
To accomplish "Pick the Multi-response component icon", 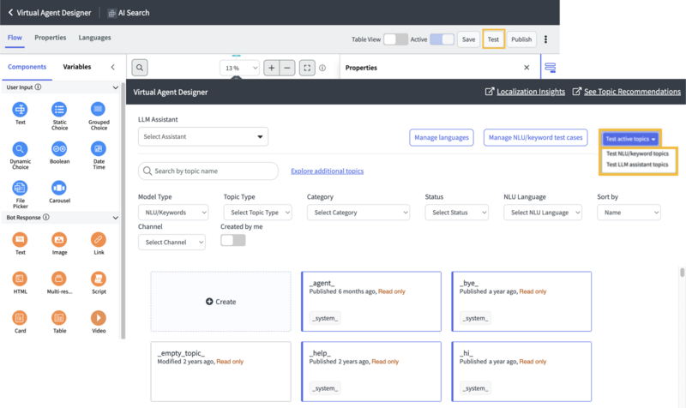I will pos(59,279).
